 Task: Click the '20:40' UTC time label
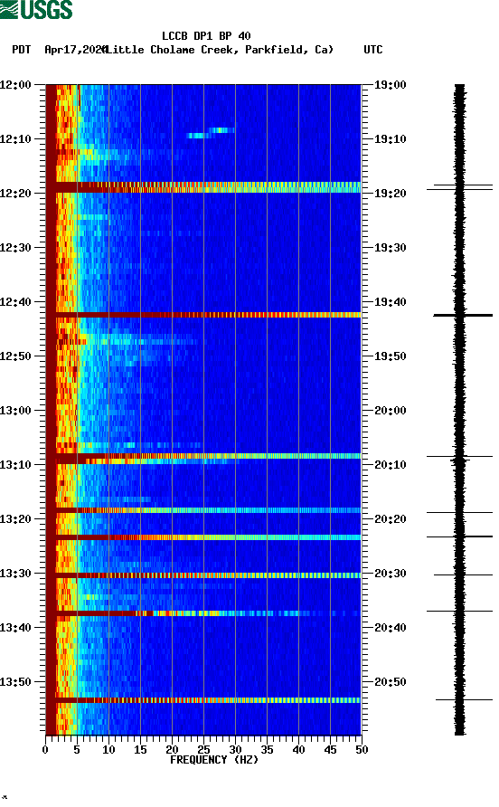pos(390,628)
